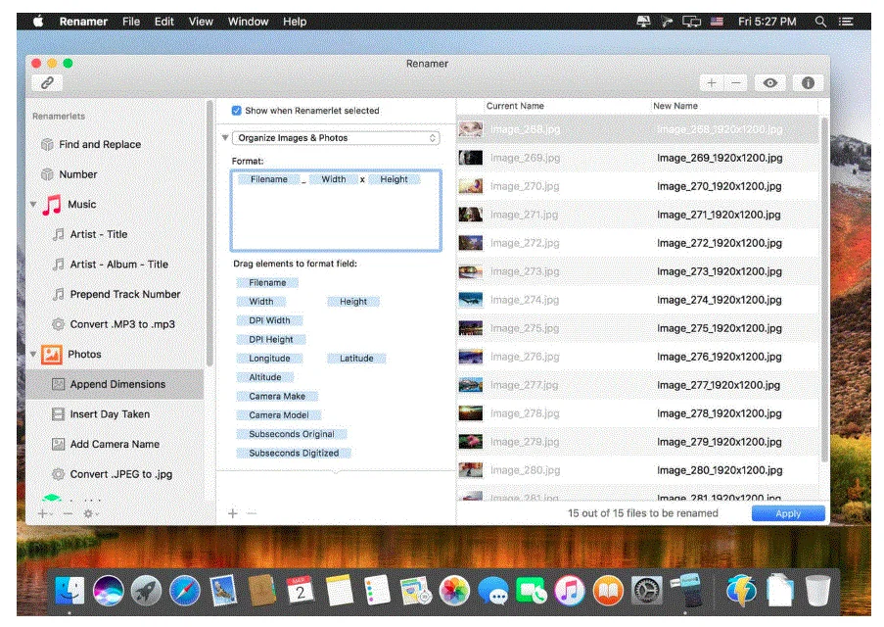Open System Preferences from the Dock
Screen dimensions: 884x627
(x=647, y=591)
